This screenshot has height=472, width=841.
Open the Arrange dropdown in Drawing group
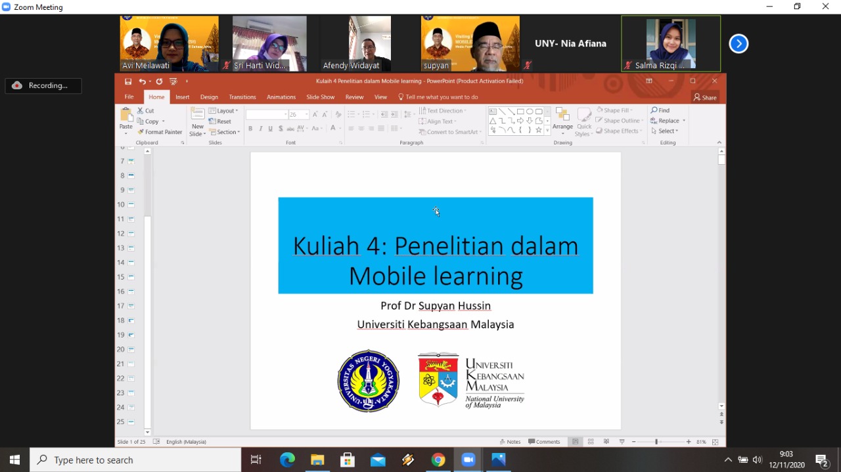click(x=562, y=122)
